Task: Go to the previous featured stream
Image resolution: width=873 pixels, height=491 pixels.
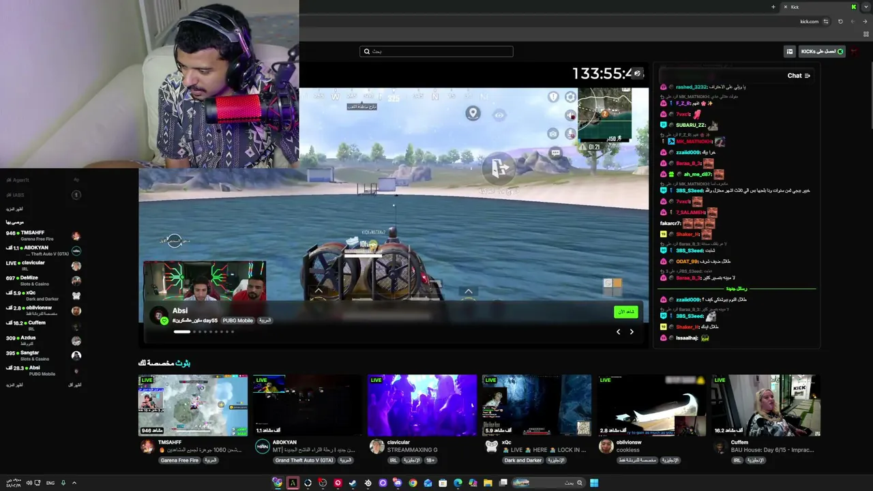Action: (619, 332)
